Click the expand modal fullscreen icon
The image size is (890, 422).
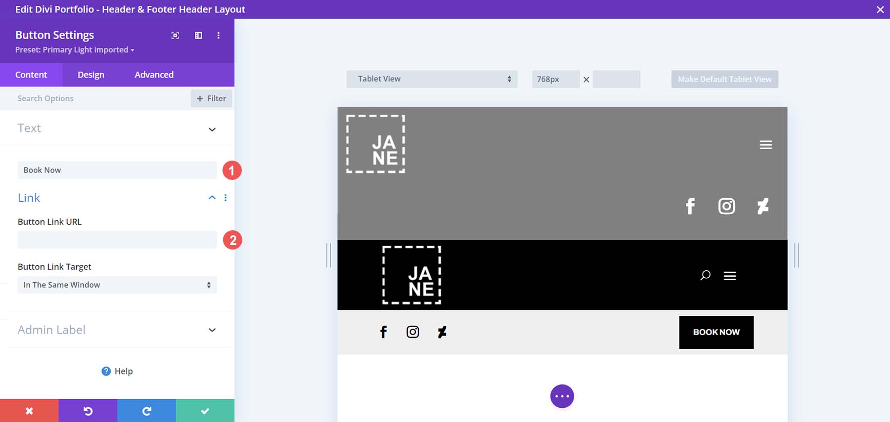point(175,35)
